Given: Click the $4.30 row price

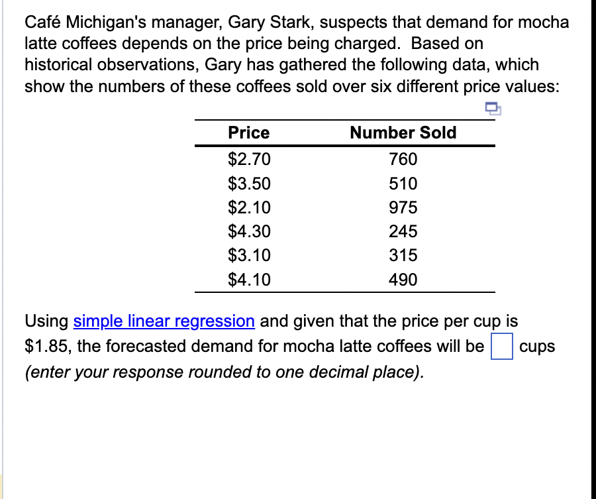Looking at the screenshot, I should pos(248,231).
